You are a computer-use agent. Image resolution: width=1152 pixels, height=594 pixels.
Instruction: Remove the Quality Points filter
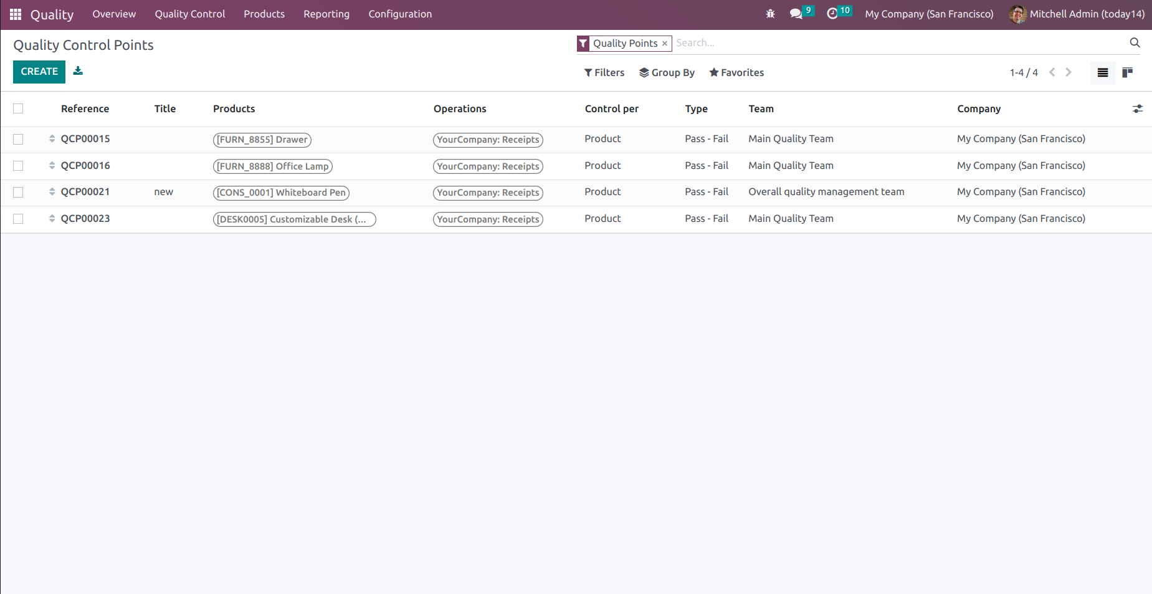[664, 43]
